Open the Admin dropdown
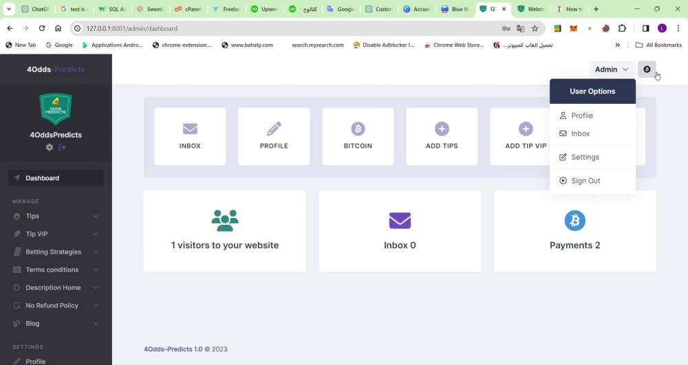688x365 pixels. [612, 69]
